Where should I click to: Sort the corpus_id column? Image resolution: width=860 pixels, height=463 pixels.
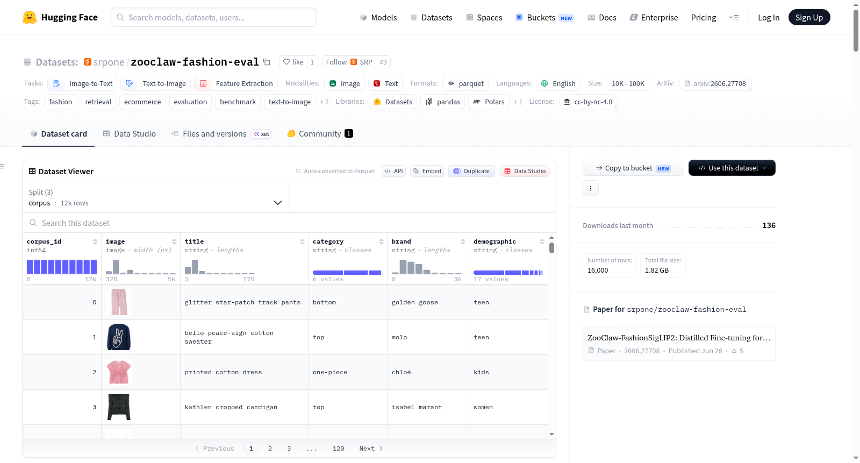(95, 241)
